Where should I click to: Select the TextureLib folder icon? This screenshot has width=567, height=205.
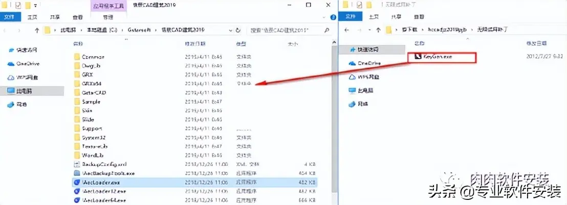coord(76,147)
